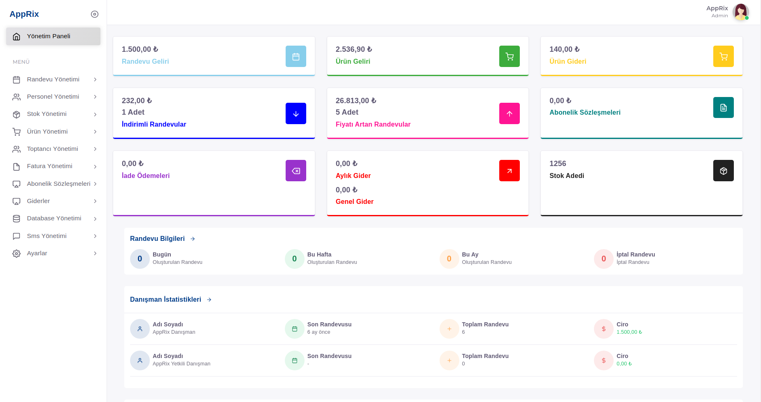761x402 pixels.
Task: Expand Fatura Yönetimi chevron
Action: tap(95, 166)
